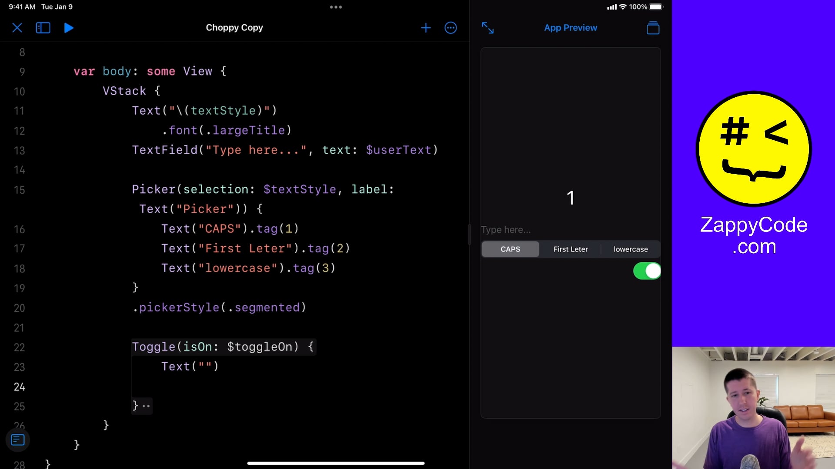Screen dimensions: 835x469
Task: Tap the home indicator bar at bottom
Action: tap(336, 463)
